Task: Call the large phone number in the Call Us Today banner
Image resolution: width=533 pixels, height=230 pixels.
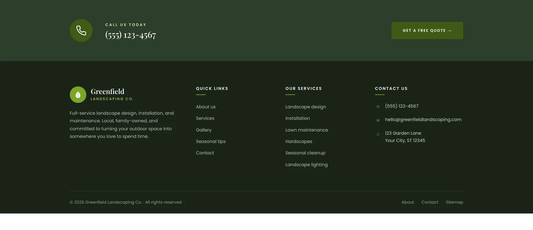Action: (131, 35)
